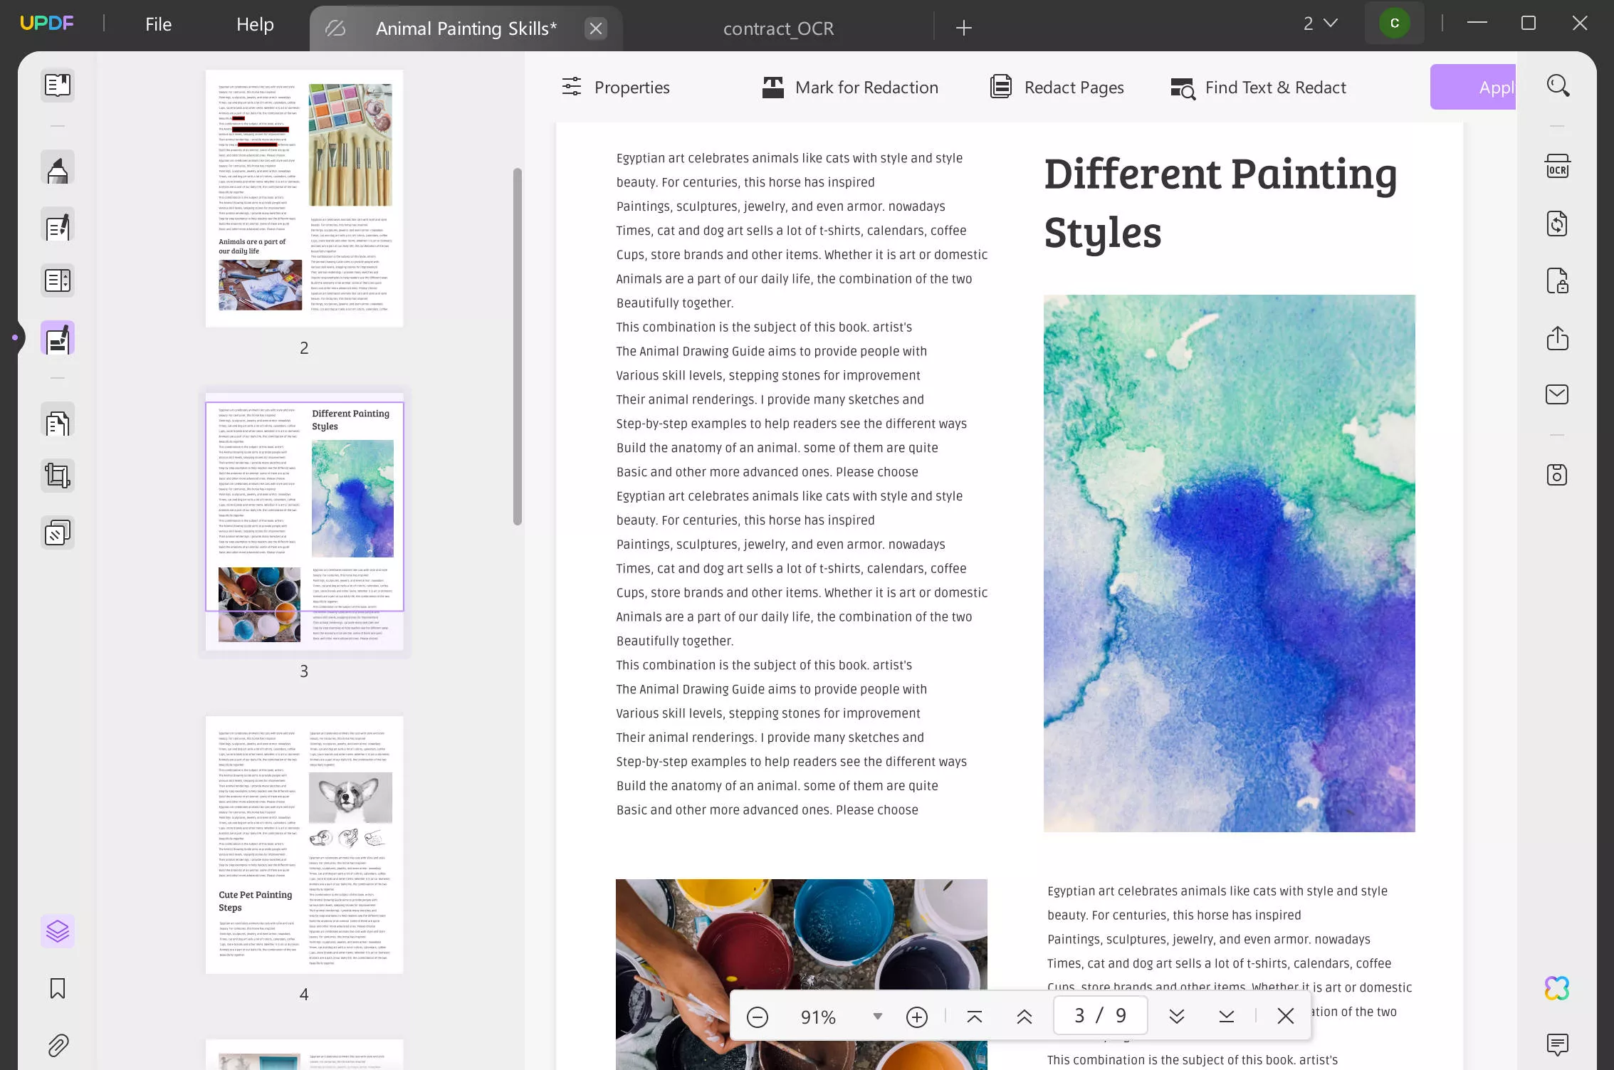Toggle the Attachments panel
Screen dimensions: 1614x1070
click(x=58, y=1045)
